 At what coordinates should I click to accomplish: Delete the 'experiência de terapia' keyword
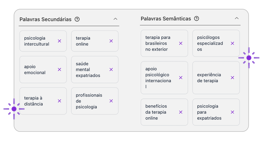(x=232, y=77)
